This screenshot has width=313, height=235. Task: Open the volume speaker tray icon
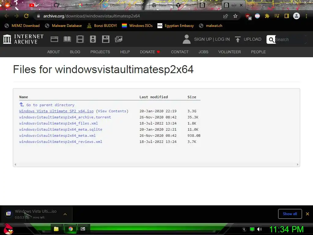[259, 229]
